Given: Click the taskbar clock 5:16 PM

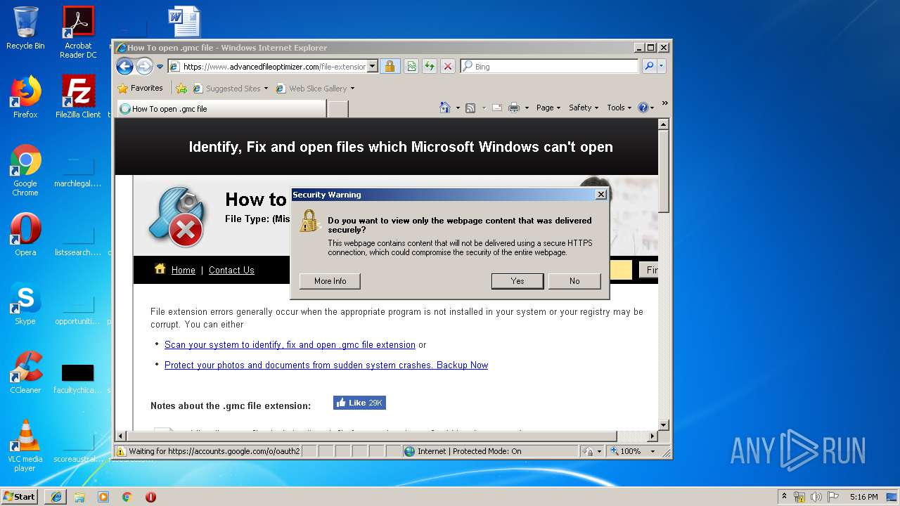Looking at the screenshot, I should click(x=863, y=497).
